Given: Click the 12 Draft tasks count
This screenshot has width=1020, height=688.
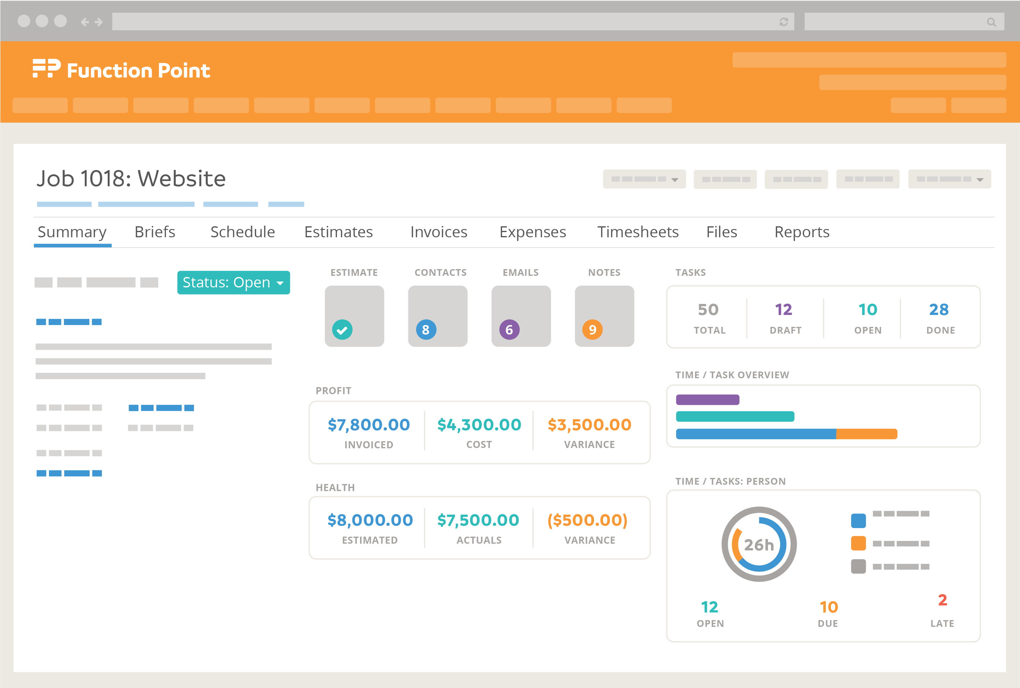Looking at the screenshot, I should click(784, 310).
